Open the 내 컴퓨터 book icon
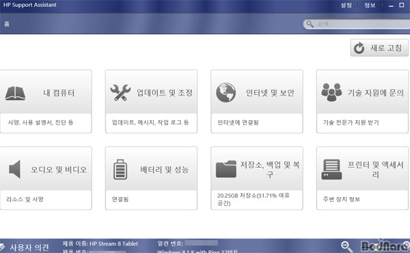The image size is (410, 253). (x=15, y=93)
